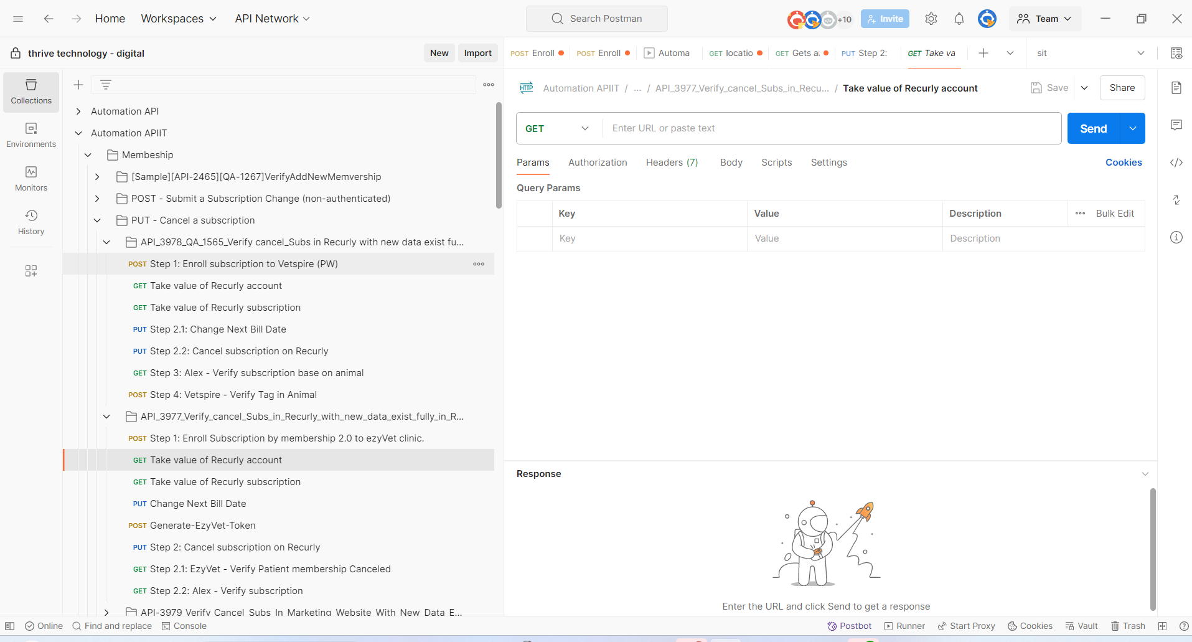
Task: Open sit environment selector dropdown
Action: [1090, 53]
